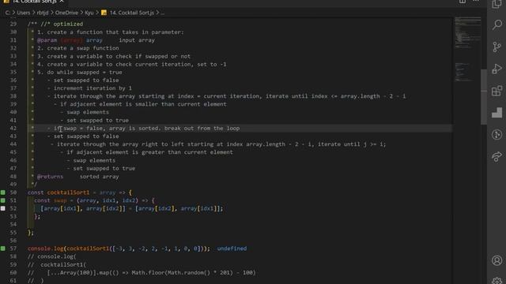The width and height of the screenshot is (506, 284).
Task: Click the 'idx2' parameter on line 51
Action: pos(128,200)
